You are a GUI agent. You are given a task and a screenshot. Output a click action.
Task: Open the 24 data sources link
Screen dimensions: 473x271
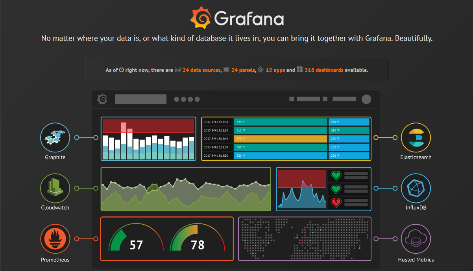(201, 70)
